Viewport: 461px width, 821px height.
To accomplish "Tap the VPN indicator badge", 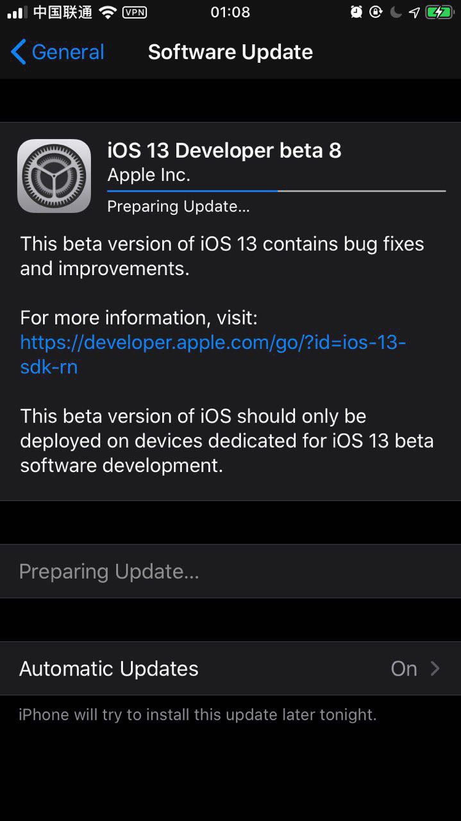I will click(x=134, y=12).
